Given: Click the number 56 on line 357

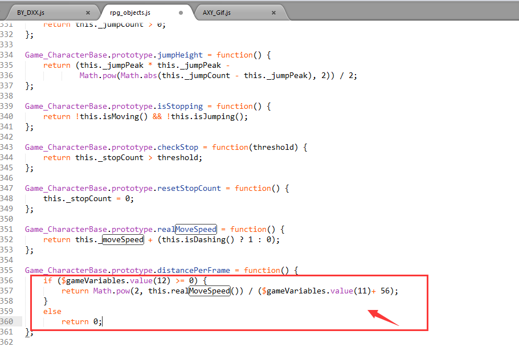Looking at the screenshot, I should pos(385,291).
